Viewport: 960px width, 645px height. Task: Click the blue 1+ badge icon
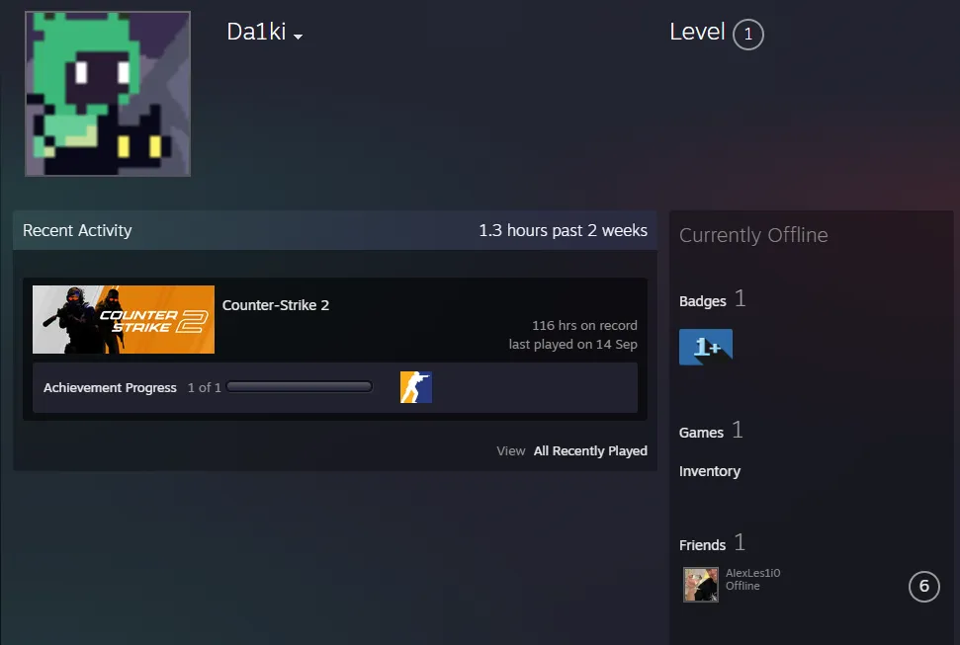point(706,347)
